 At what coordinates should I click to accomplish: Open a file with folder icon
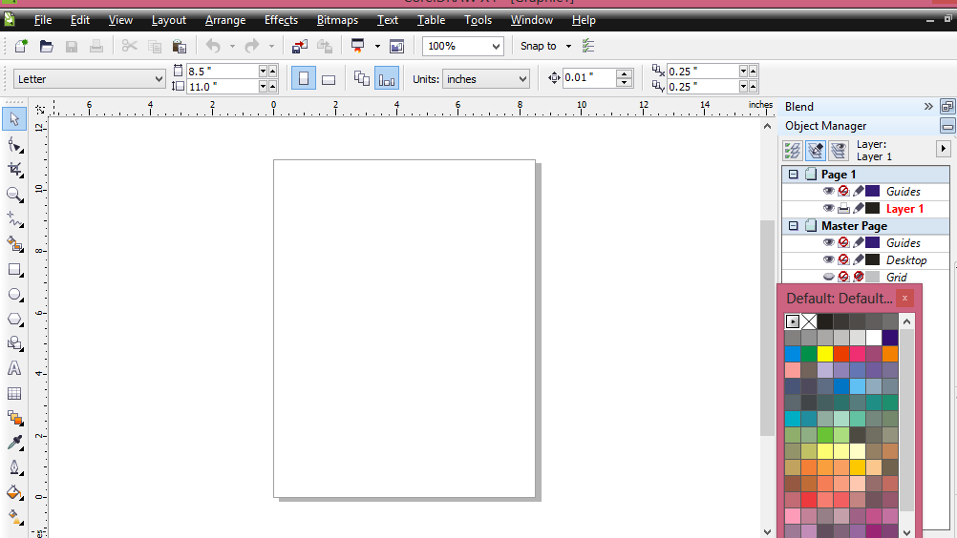(x=47, y=47)
